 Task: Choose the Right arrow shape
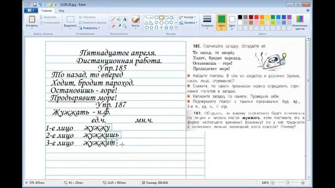point(171,22)
